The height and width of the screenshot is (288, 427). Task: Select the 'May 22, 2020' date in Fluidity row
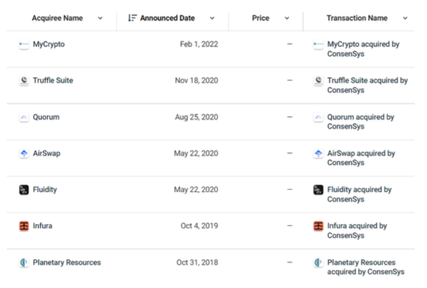click(x=196, y=190)
